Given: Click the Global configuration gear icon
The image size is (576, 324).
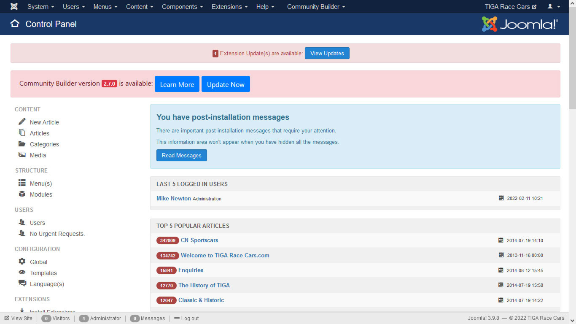Looking at the screenshot, I should click(22, 262).
